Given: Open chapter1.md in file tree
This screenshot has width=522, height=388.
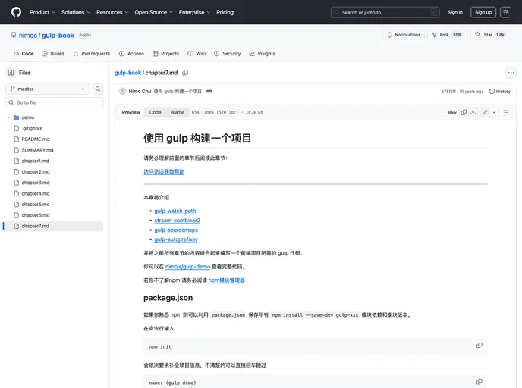Looking at the screenshot, I should coord(35,161).
